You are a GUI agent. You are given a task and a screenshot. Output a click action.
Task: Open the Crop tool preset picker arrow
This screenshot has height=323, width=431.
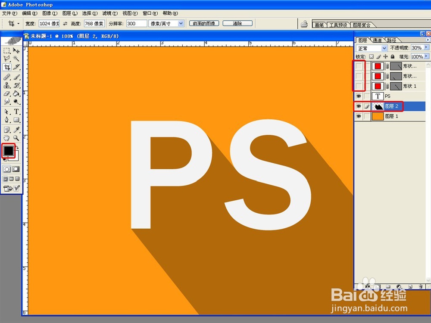pos(19,24)
